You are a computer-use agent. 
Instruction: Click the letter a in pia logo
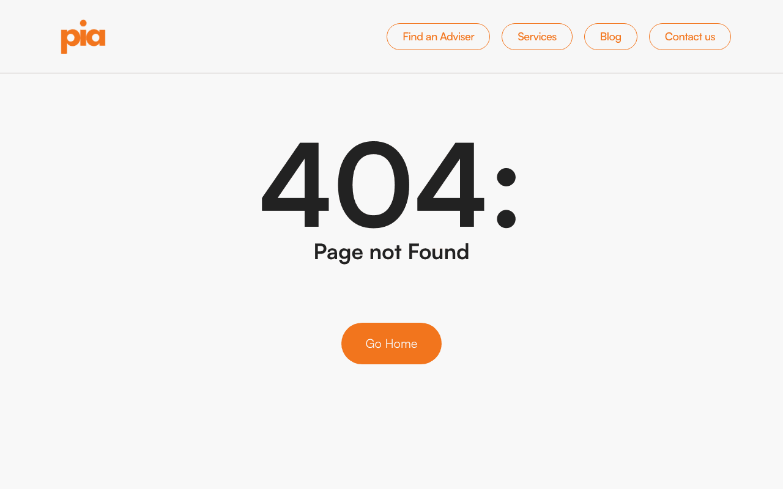96,37
